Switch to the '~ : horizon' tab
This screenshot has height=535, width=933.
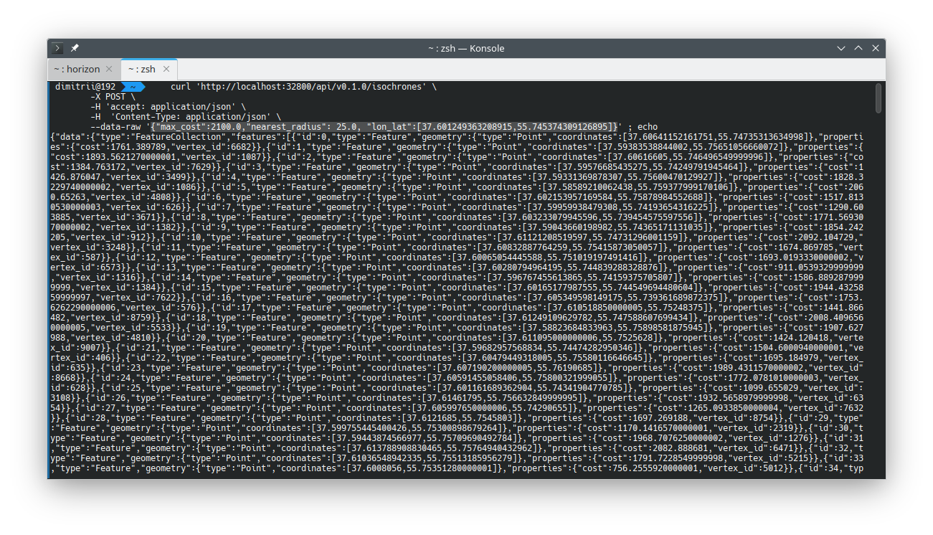click(x=77, y=70)
